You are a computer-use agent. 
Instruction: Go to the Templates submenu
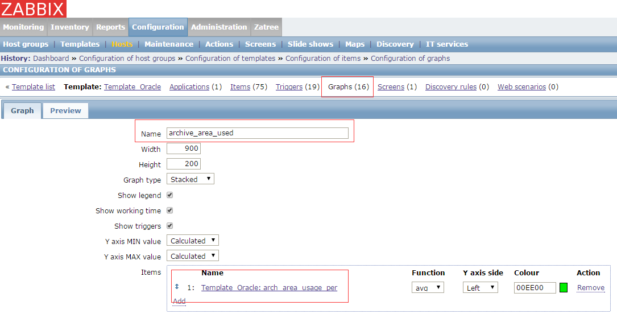coord(80,44)
